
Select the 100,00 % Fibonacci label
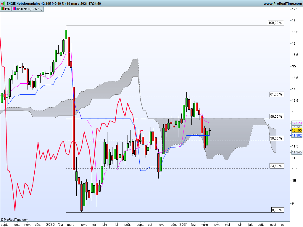(276, 23)
